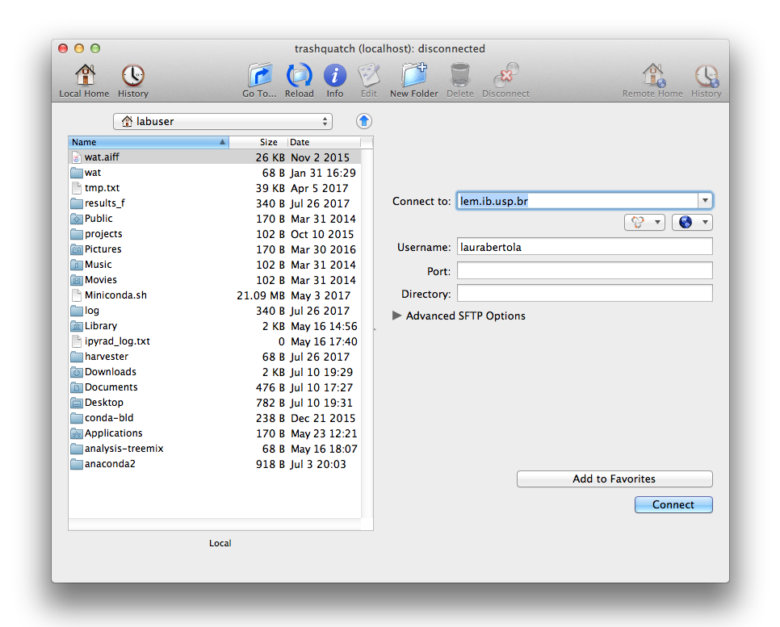Click the Go To... toolbar icon
The image size is (780, 627).
coord(259,81)
